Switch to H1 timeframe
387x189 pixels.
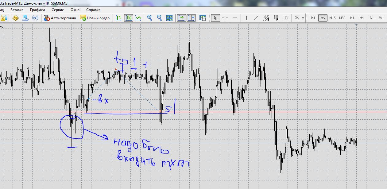352,18
